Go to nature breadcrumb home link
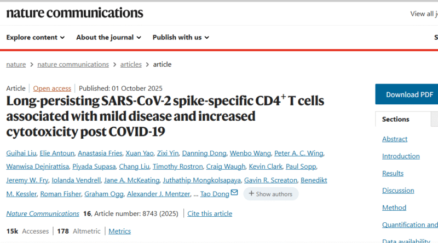The width and height of the screenshot is (438, 243). [x=16, y=64]
